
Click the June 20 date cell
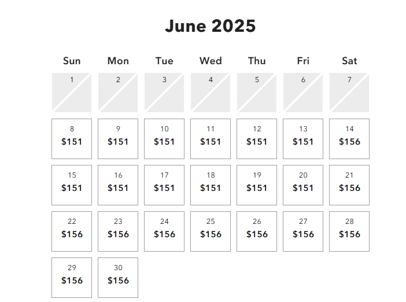[x=303, y=185]
